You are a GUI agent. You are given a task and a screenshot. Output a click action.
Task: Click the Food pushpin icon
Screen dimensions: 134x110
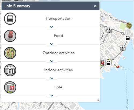10,36
